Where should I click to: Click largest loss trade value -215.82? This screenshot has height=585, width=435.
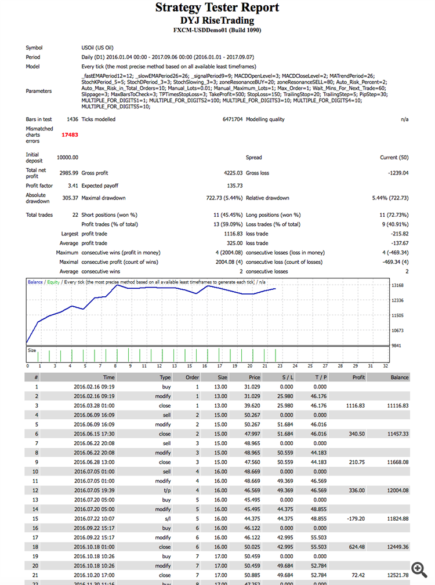click(x=400, y=234)
